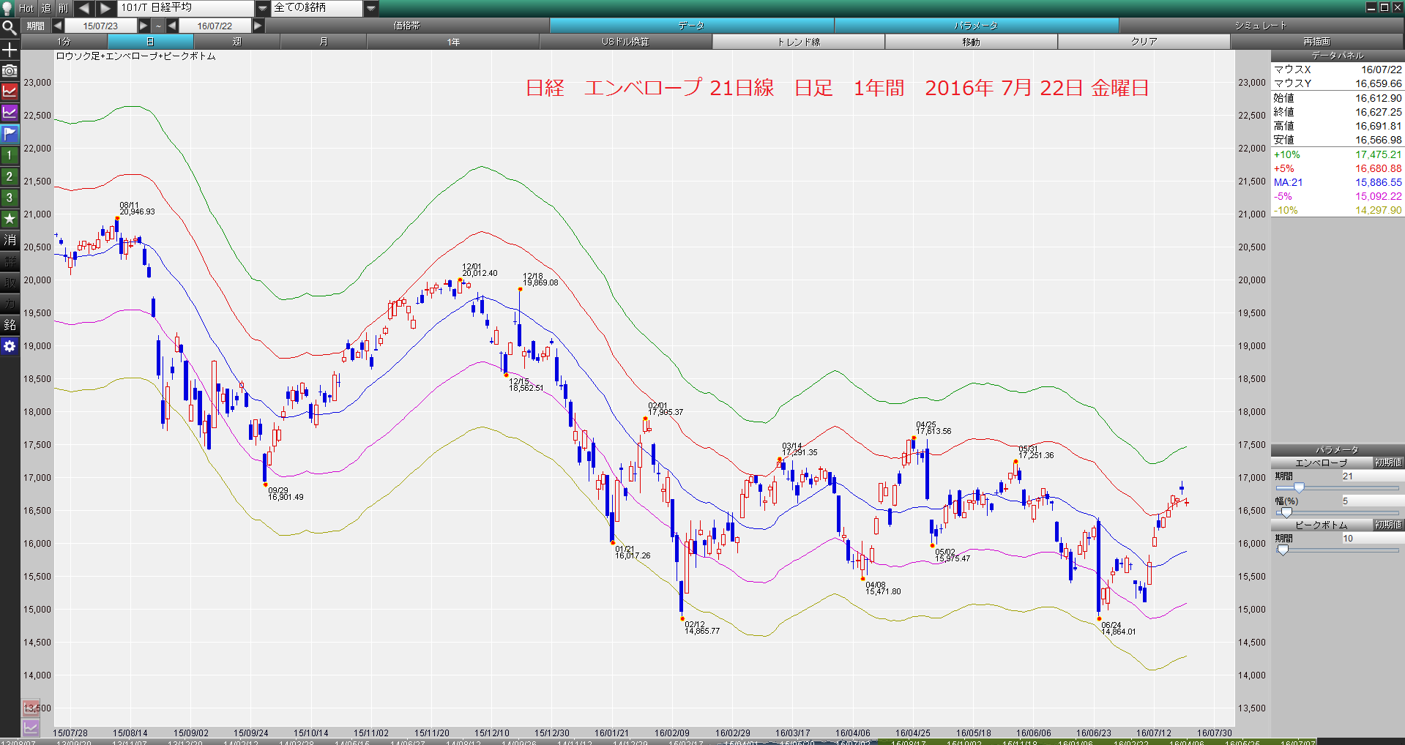Open the パラメータ tab
This screenshot has width=1405, height=745.
976,26
